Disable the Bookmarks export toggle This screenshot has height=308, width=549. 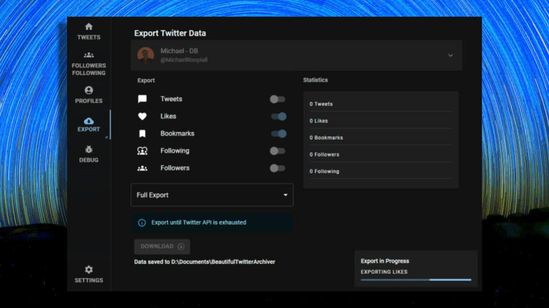[x=279, y=133]
